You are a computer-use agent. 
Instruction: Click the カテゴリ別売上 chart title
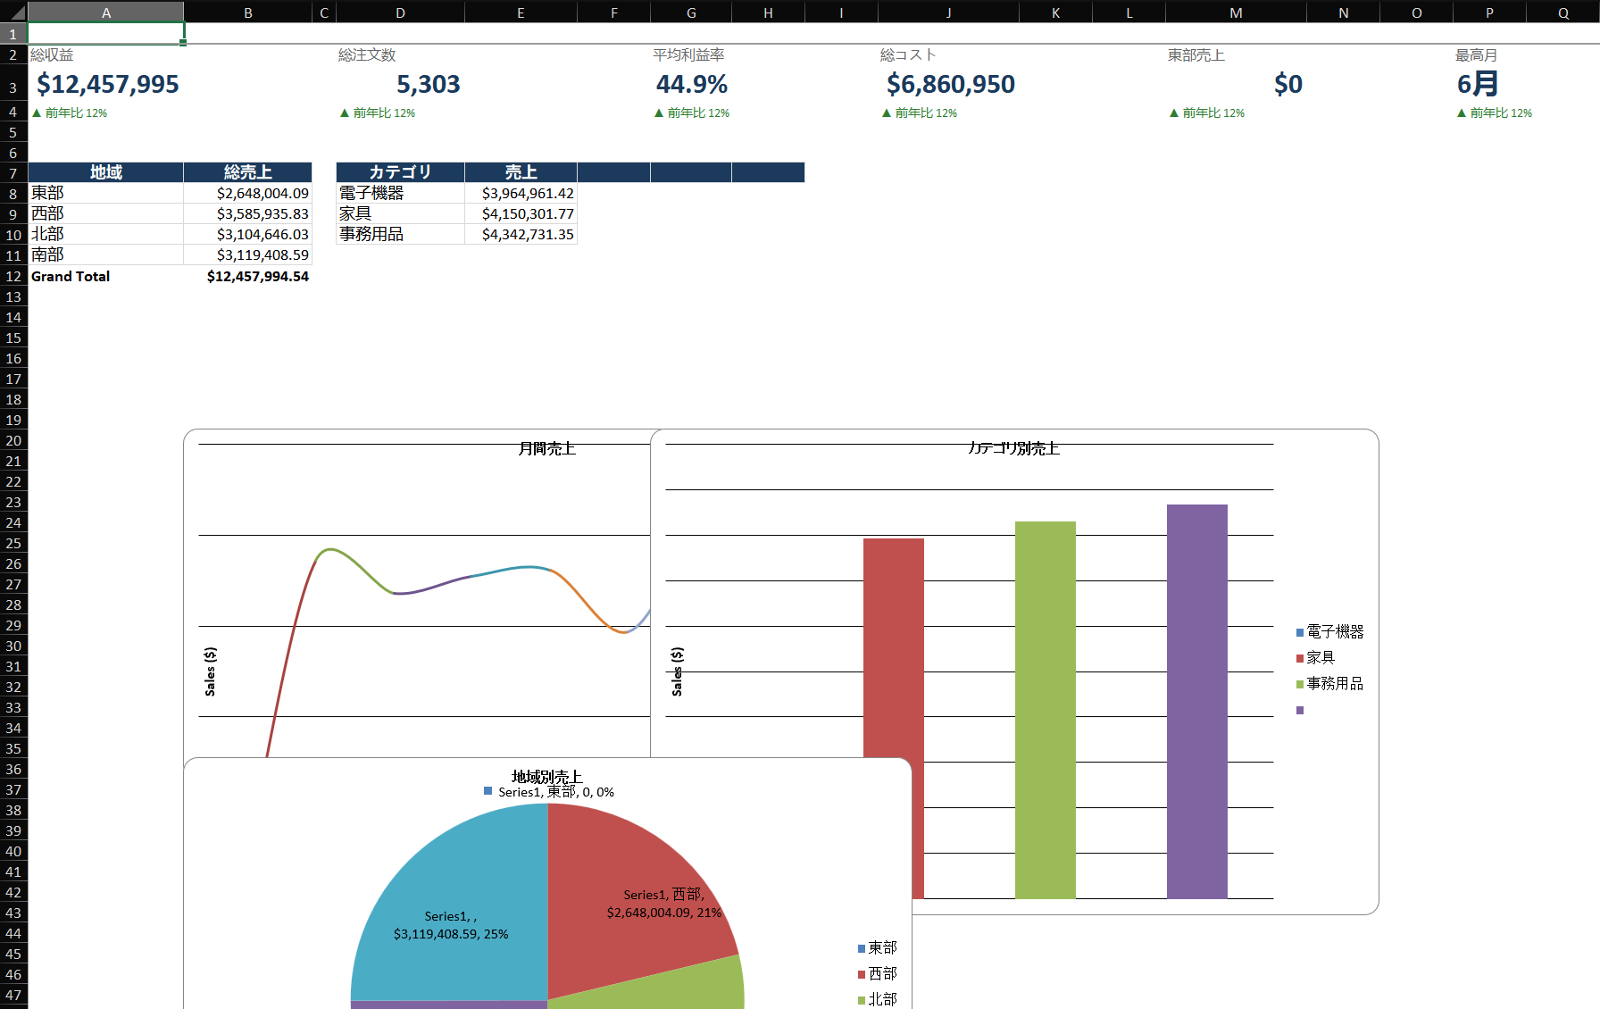point(1013,448)
